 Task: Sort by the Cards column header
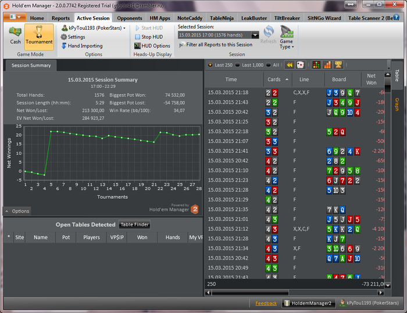pyautogui.click(x=278, y=79)
